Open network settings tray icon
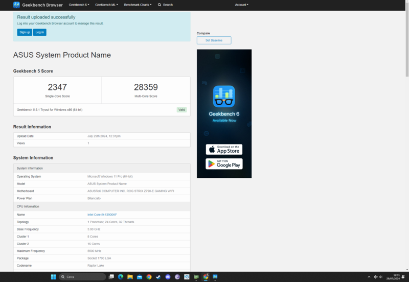 [376, 277]
